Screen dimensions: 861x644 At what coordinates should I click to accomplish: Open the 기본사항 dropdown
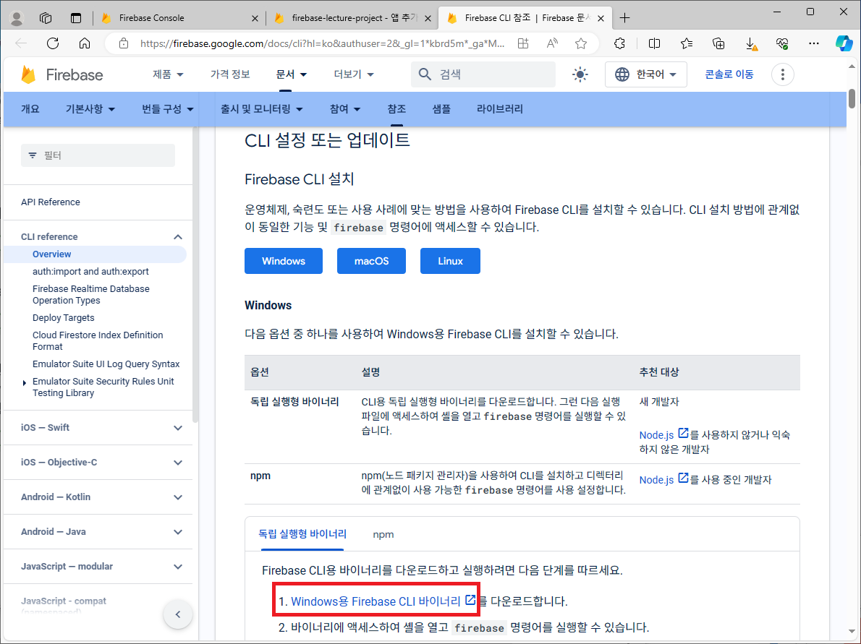[90, 109]
